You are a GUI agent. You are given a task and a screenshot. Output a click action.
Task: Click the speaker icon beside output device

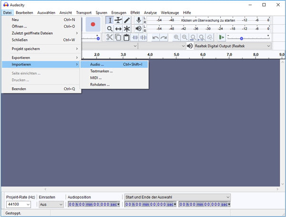pos(190,46)
